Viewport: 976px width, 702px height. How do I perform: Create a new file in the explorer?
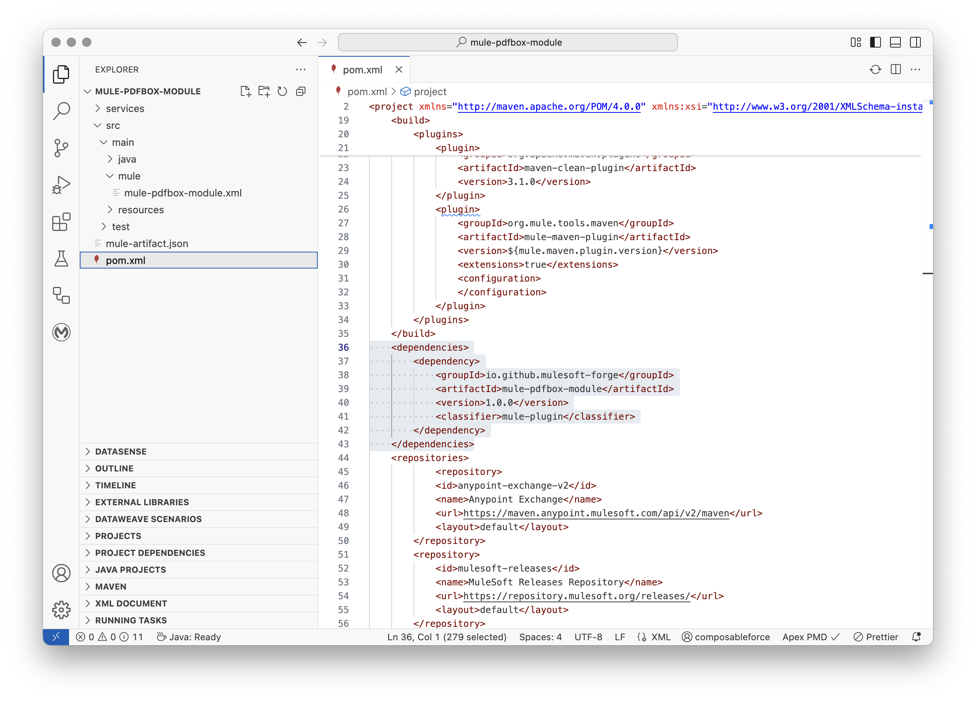pos(246,91)
